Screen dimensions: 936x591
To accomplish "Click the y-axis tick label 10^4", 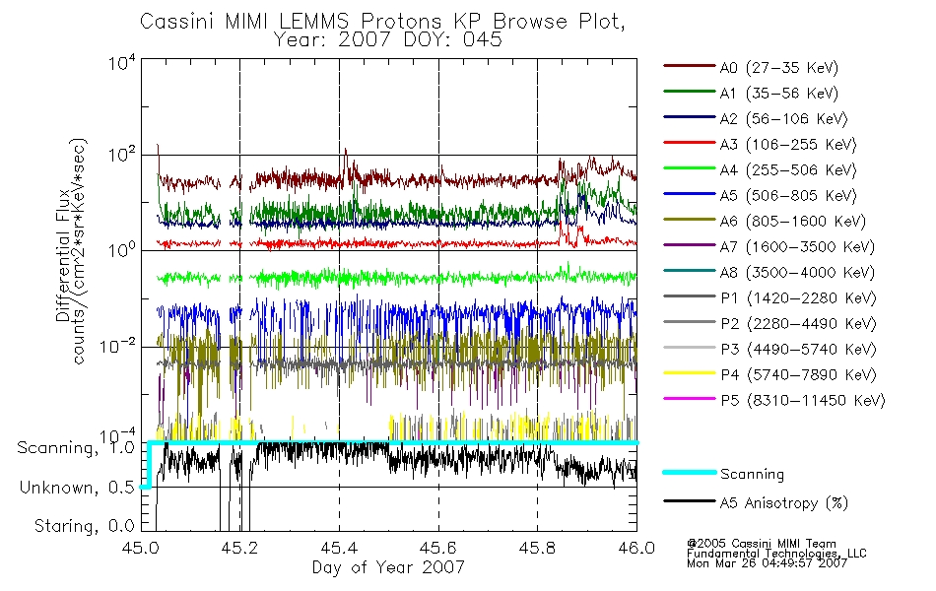I will tap(122, 63).
